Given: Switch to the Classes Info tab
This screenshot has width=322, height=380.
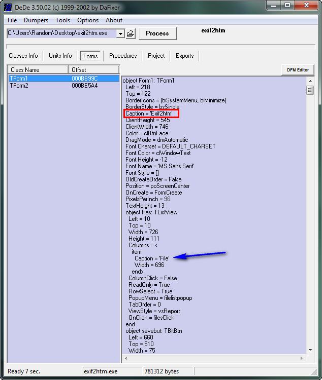Looking at the screenshot, I should (x=23, y=56).
